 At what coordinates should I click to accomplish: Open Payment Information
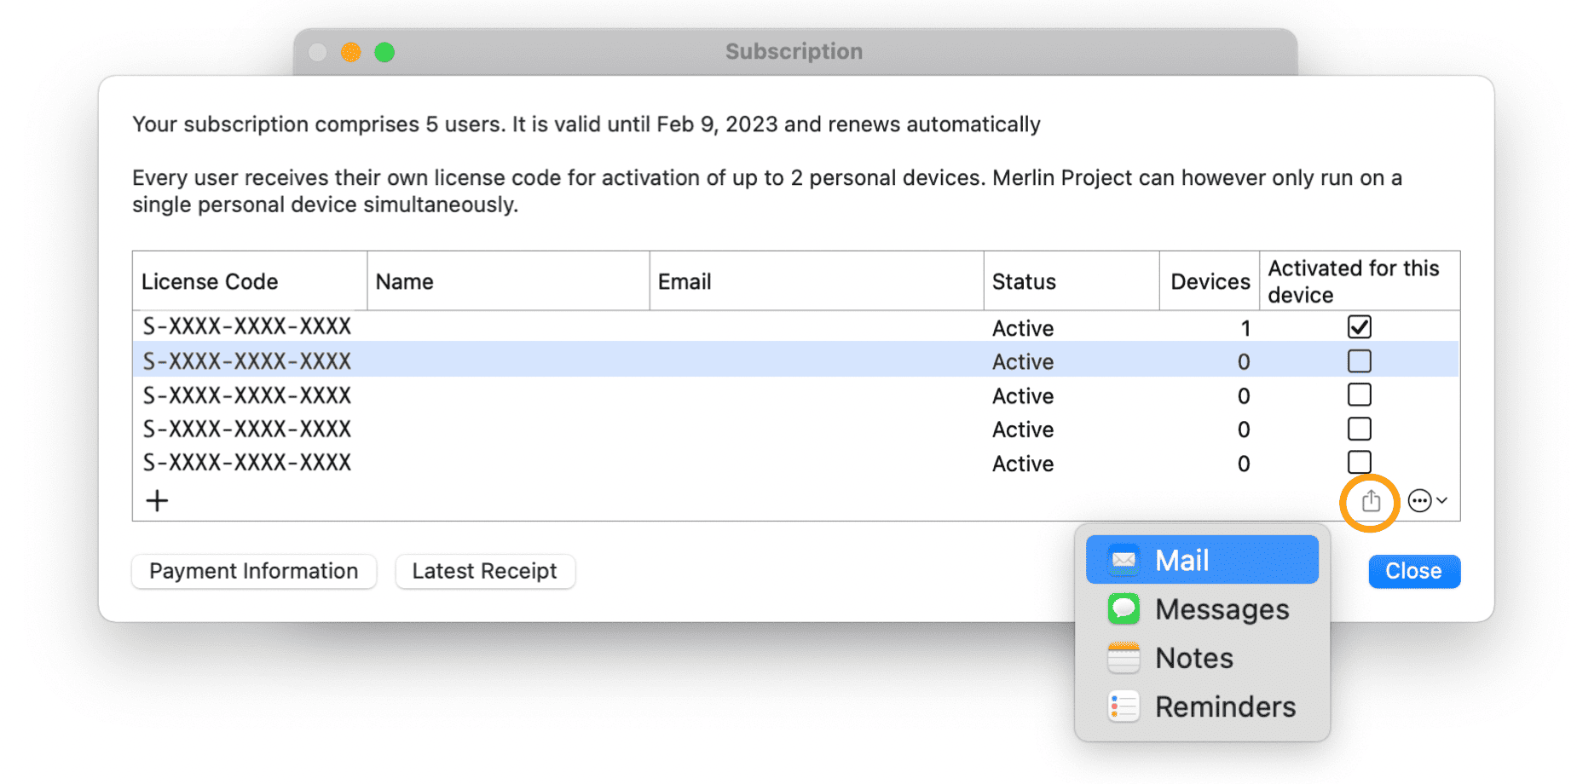tap(253, 571)
